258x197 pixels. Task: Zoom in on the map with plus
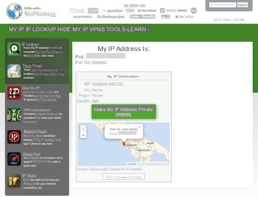tap(83, 129)
